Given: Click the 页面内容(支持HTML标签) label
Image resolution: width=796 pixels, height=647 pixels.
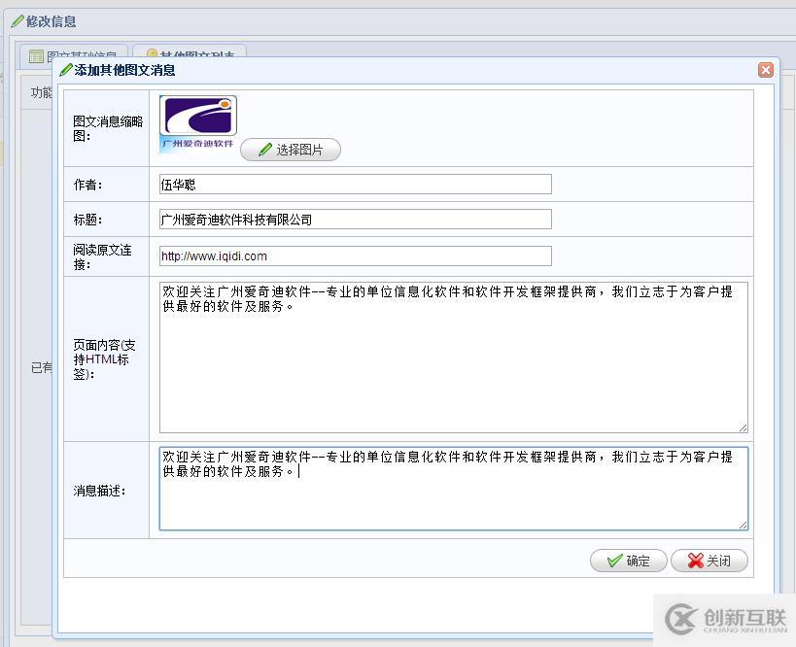Looking at the screenshot, I should tap(104, 359).
